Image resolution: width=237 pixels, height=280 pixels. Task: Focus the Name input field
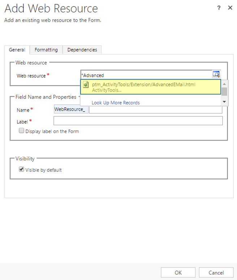156,109
